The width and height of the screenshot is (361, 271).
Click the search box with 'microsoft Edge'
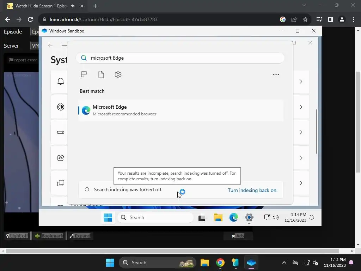click(180, 58)
